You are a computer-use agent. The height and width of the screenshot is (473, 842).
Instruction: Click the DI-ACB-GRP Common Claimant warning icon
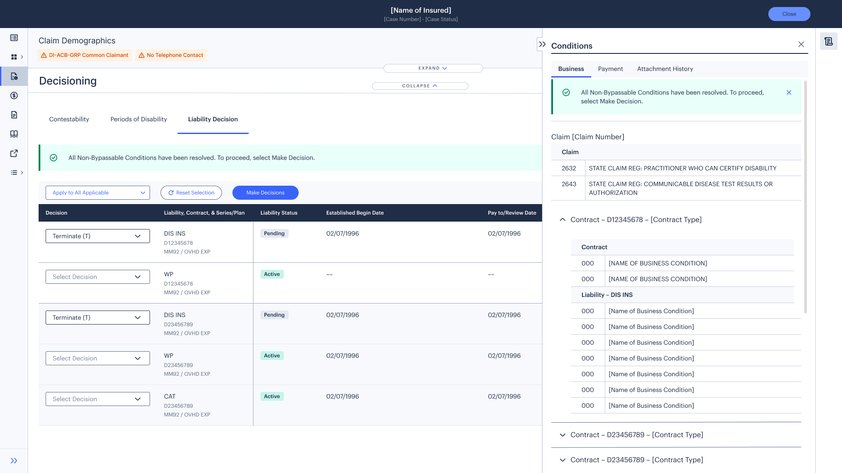(x=44, y=55)
